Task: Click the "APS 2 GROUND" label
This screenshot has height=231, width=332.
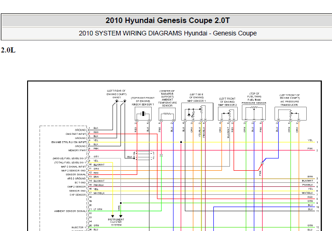Action: point(77,179)
